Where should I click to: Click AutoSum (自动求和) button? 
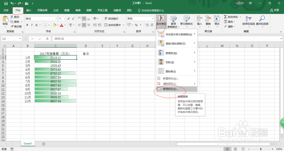tap(231, 17)
